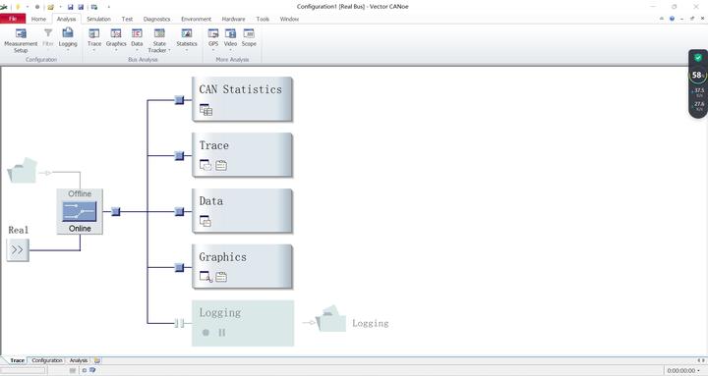
Task: Switch to the Window ribbon tab
Action: pyautogui.click(x=289, y=19)
